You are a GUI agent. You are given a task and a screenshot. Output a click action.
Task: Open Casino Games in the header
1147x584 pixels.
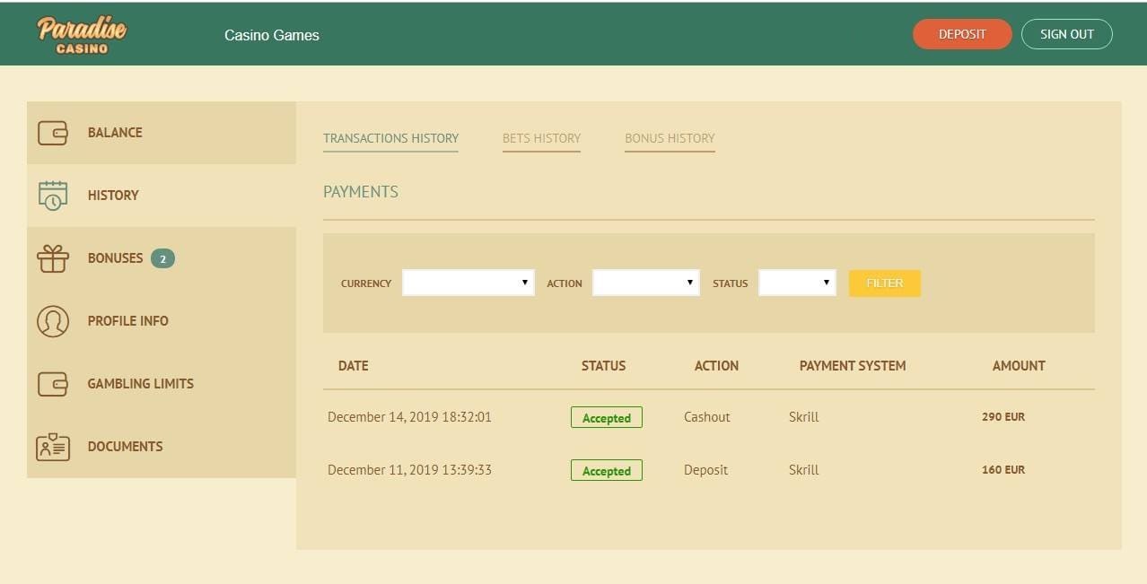click(272, 35)
